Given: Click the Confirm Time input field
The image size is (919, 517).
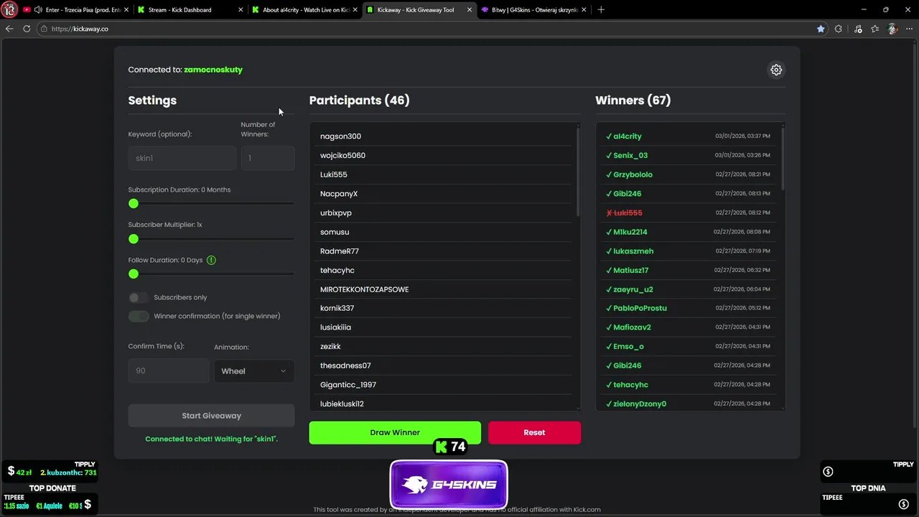Looking at the screenshot, I should click(x=169, y=371).
